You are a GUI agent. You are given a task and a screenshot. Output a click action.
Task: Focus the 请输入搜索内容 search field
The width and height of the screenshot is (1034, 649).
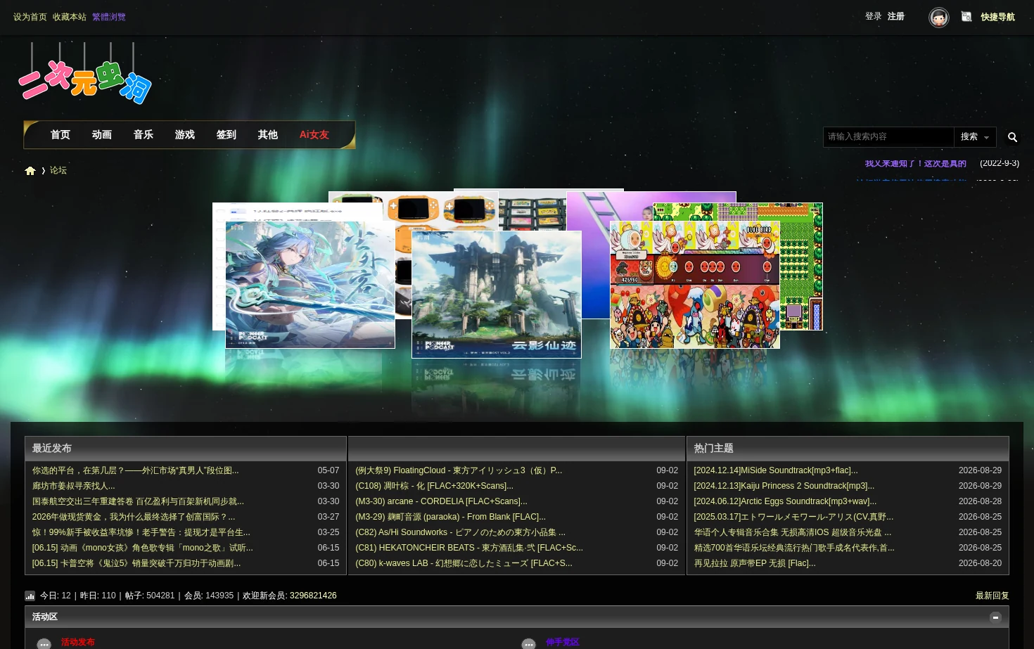click(888, 137)
